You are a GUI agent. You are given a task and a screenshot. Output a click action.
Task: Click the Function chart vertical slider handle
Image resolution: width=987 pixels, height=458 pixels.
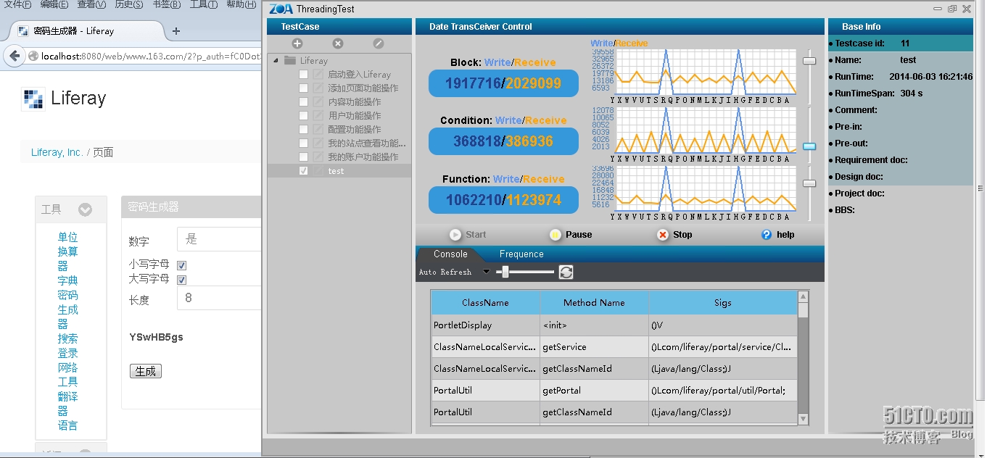(x=809, y=183)
